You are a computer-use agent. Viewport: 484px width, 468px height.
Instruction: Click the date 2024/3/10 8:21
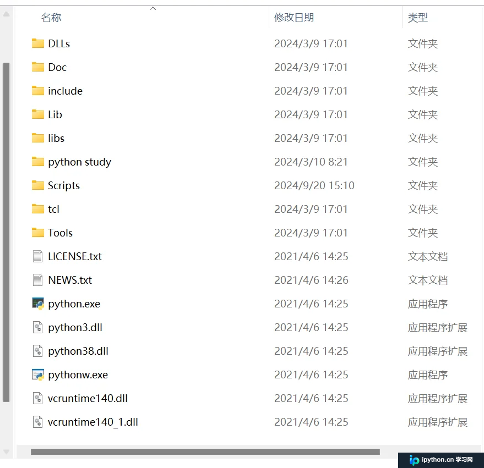click(311, 162)
